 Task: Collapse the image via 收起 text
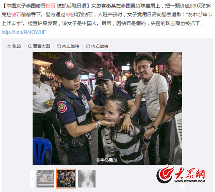[x=16, y=46]
